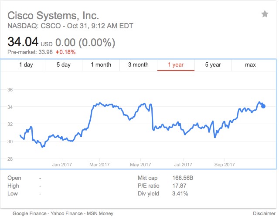The height and width of the screenshot is (219, 279).
Task: Switch to 5 year history
Action: coord(213,65)
